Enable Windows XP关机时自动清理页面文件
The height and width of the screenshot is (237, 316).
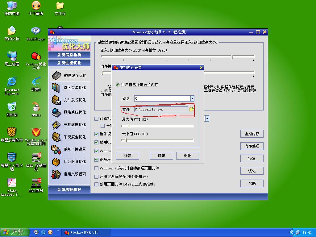96,168
